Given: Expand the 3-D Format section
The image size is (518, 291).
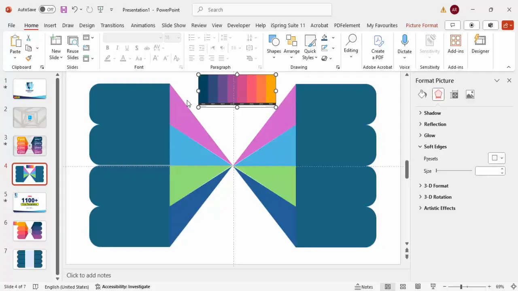Looking at the screenshot, I should 436,186.
